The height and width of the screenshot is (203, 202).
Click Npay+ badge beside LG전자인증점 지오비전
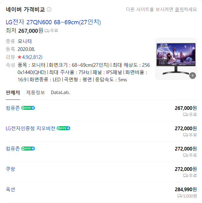[x=64, y=128]
